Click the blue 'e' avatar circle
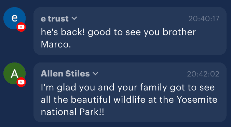The height and width of the screenshot is (127, 231). (x=14, y=18)
